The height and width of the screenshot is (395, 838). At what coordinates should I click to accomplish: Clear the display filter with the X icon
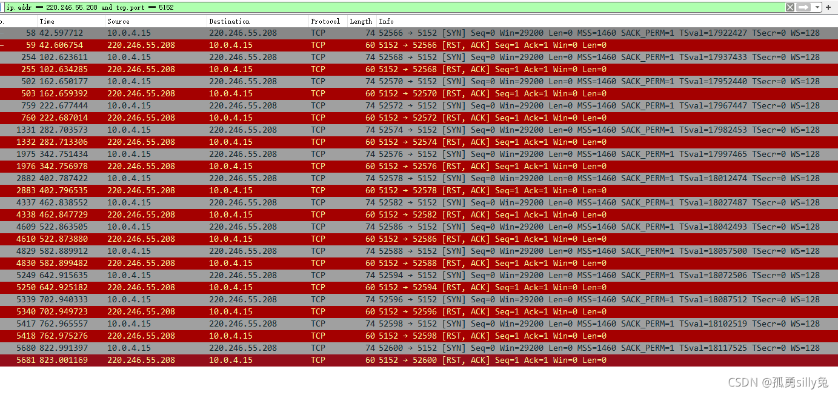(790, 7)
